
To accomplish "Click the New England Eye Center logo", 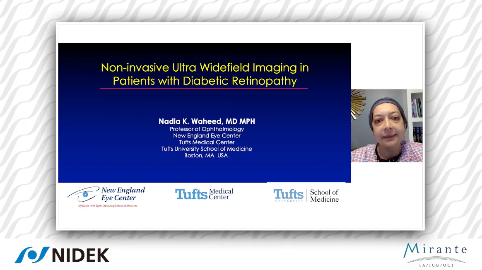I will point(106,197).
